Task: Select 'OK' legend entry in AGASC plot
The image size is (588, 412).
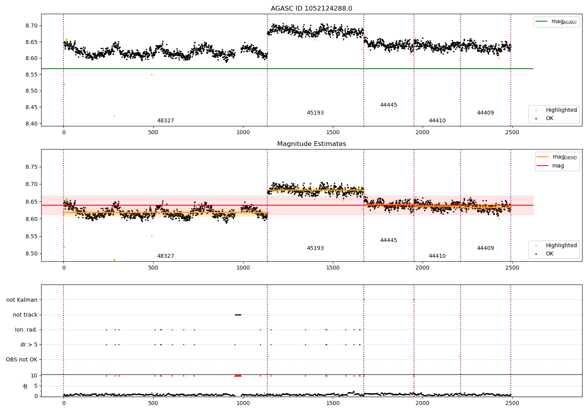Action: point(550,118)
